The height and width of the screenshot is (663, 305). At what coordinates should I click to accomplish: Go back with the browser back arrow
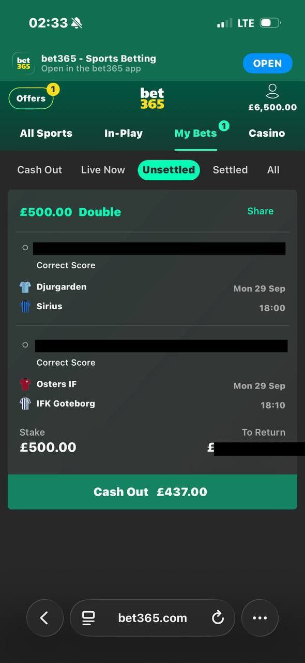(44, 617)
